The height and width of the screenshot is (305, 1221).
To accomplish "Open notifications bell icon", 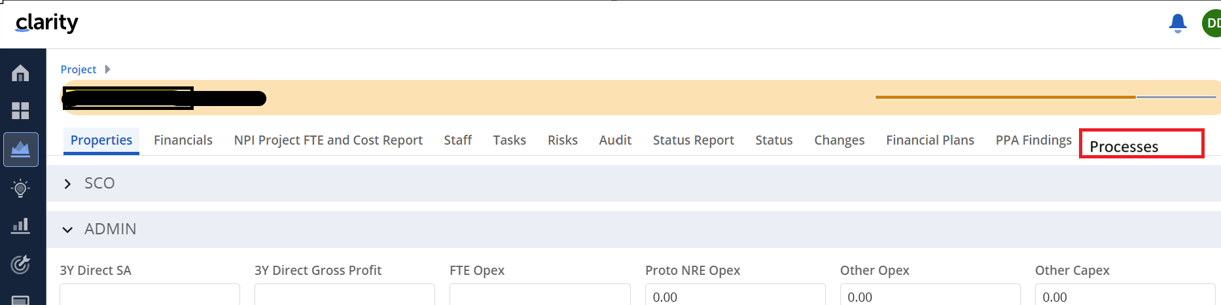I will pos(1178,24).
